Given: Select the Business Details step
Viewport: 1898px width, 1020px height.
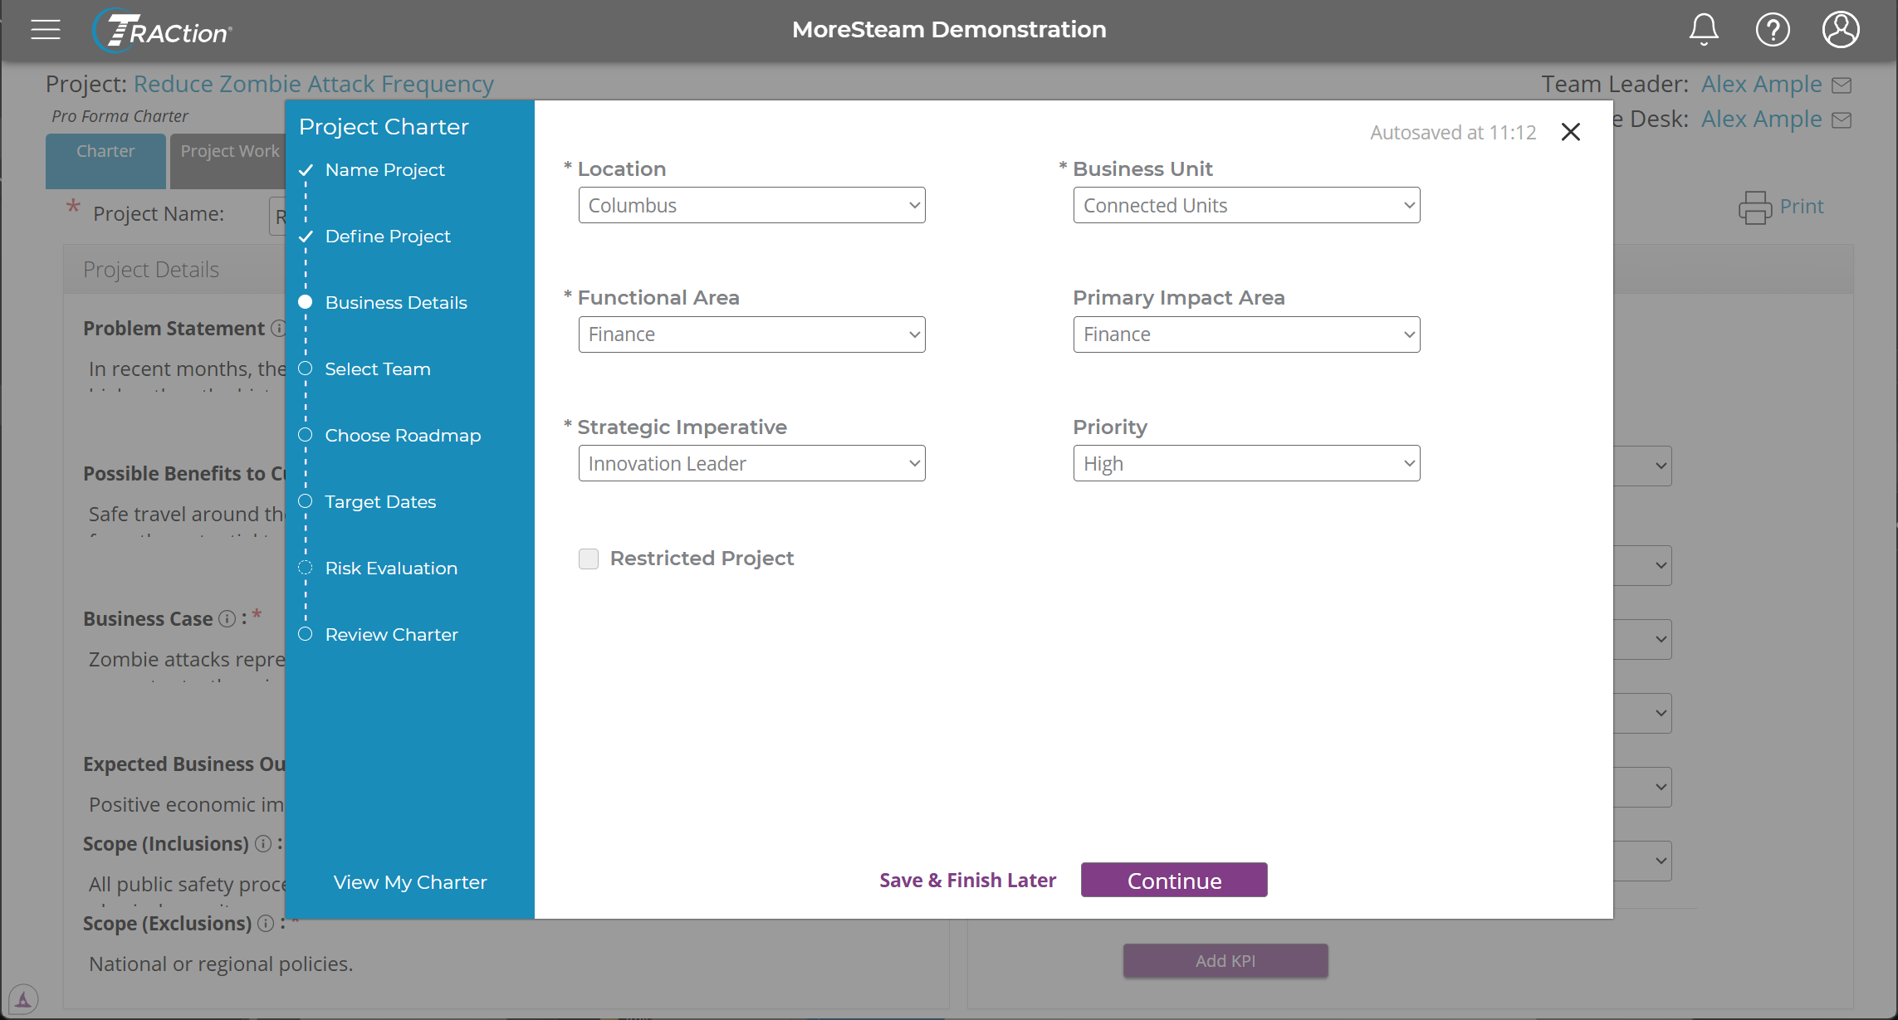Looking at the screenshot, I should tap(396, 303).
